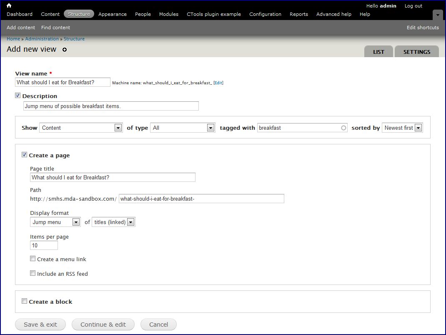Viewport: 446px width, 335px height.
Task: Enable Create a menu link checkbox
Action: (x=33, y=259)
